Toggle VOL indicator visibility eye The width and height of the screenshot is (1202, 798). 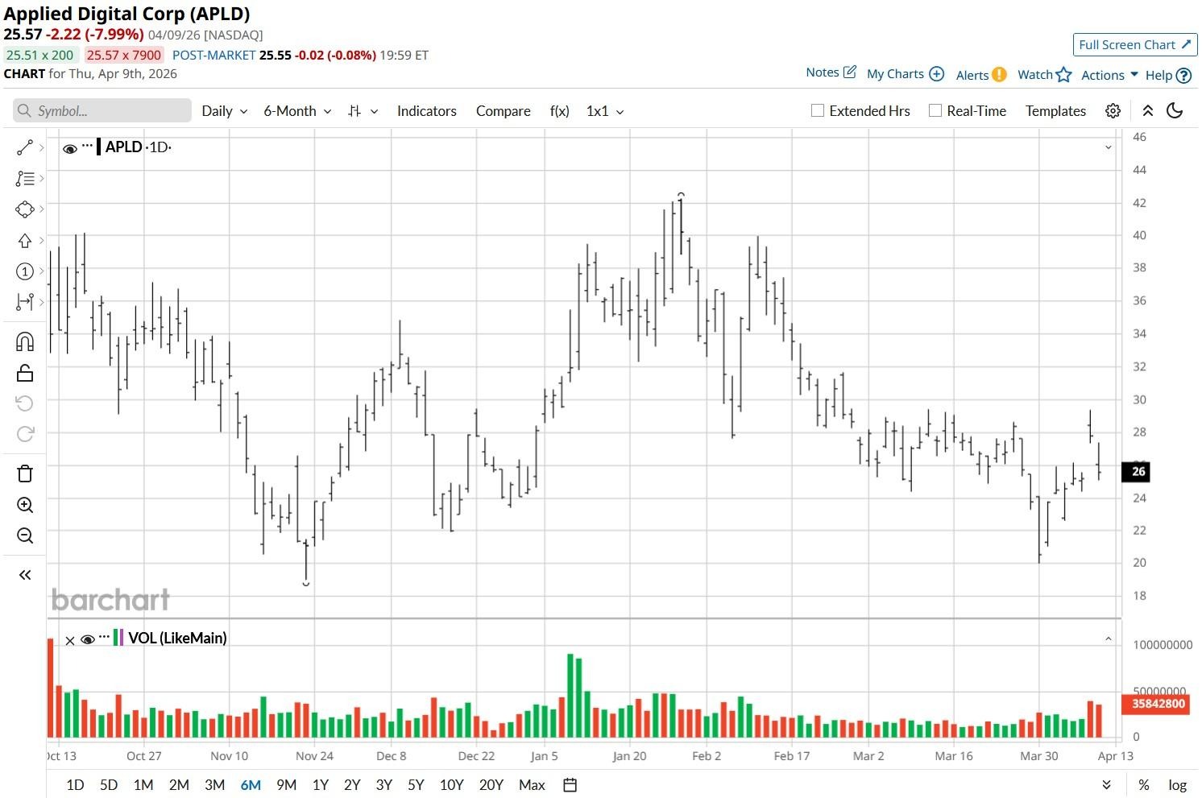[x=88, y=639]
